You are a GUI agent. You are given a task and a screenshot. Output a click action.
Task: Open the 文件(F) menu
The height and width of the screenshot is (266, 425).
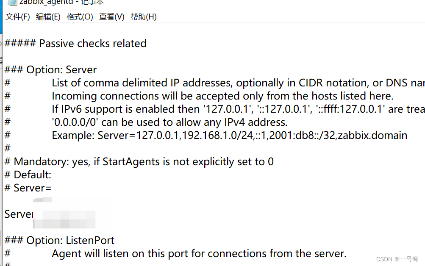click(18, 17)
